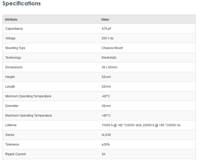
Task: Select the -40°C minimum temperature value
Action: click(106, 96)
